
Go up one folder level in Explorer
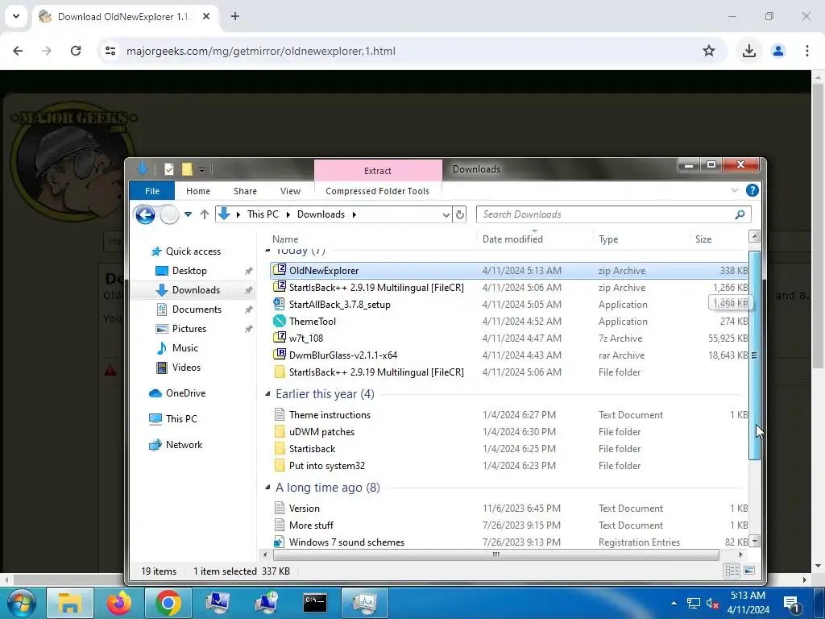(204, 214)
